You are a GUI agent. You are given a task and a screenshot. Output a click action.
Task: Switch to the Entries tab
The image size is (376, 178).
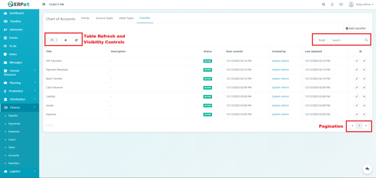click(x=85, y=18)
